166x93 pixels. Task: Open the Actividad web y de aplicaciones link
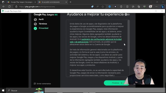[x=96, y=41]
